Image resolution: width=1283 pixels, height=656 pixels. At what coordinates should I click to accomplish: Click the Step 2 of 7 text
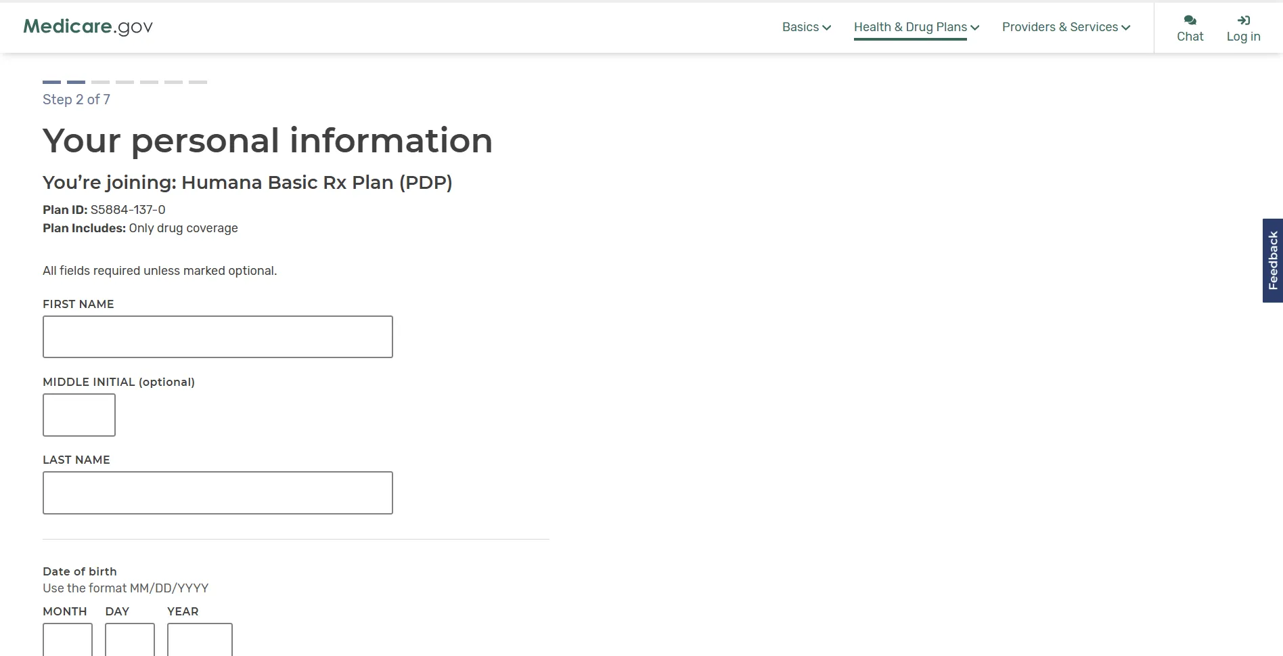click(x=76, y=100)
